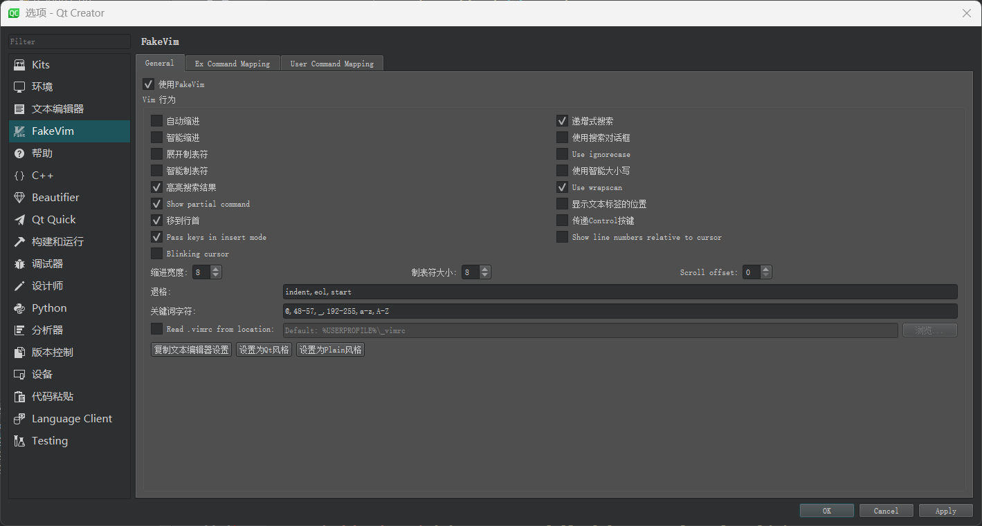982x526 pixels.
Task: Open the User Command Mapping tab
Action: [331, 64]
